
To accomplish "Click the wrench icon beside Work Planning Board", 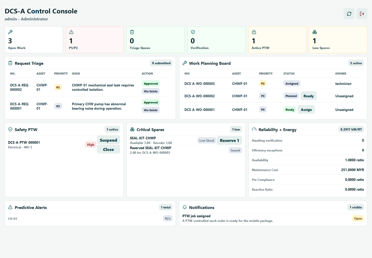I will click(x=185, y=63).
